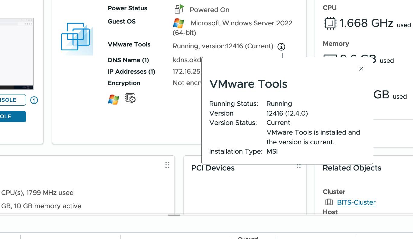
Task: Click 'Running, version:12416 (Current)' text
Action: click(x=223, y=46)
